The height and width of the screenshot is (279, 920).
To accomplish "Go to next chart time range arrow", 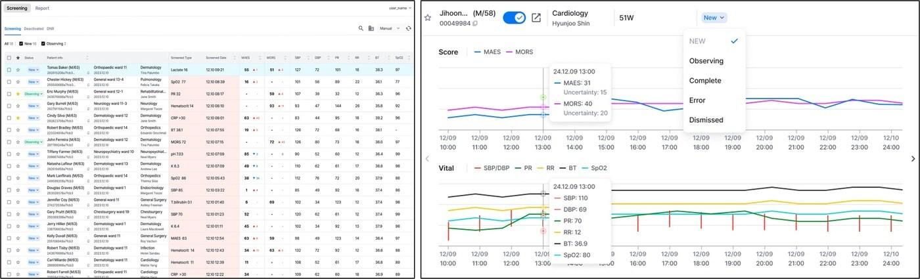I will pyautogui.click(x=912, y=159).
